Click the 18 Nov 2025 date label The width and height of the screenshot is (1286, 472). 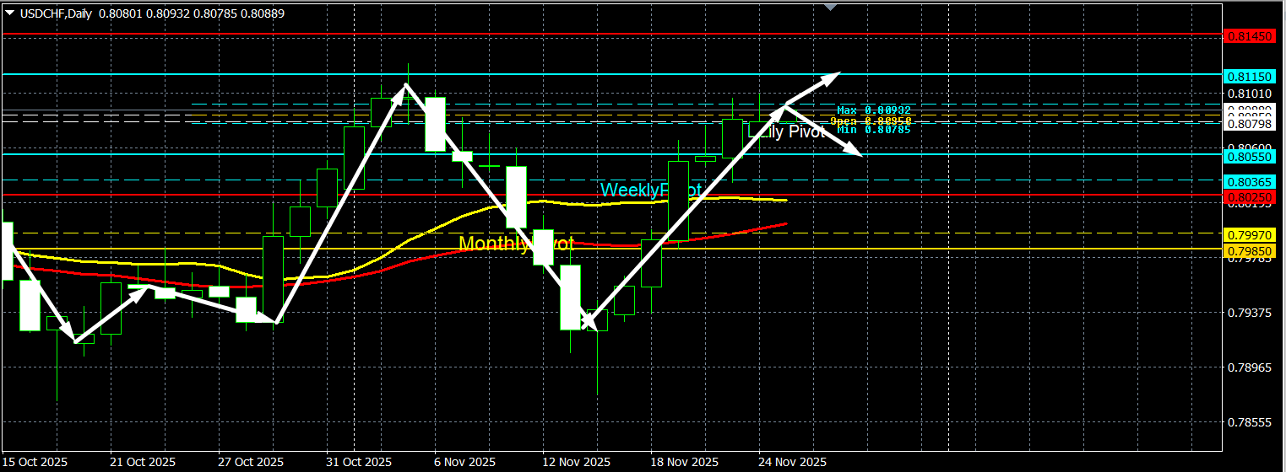tap(683, 463)
